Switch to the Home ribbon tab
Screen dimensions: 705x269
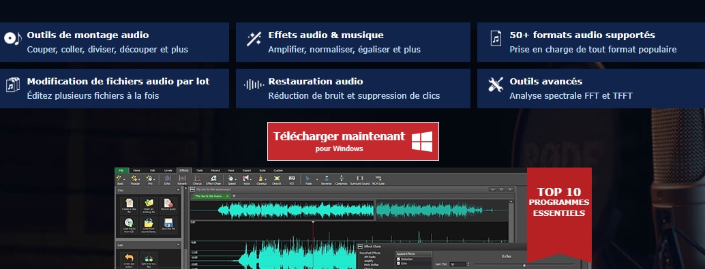[x=136, y=170]
